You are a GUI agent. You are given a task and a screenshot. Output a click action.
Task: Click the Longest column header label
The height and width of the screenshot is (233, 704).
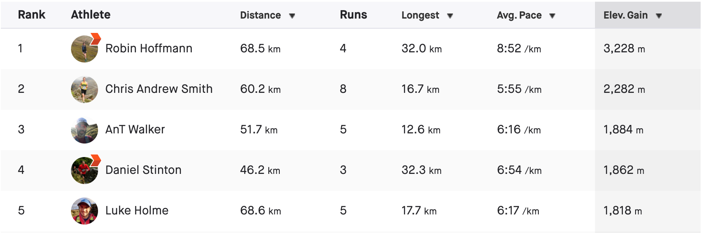point(420,16)
